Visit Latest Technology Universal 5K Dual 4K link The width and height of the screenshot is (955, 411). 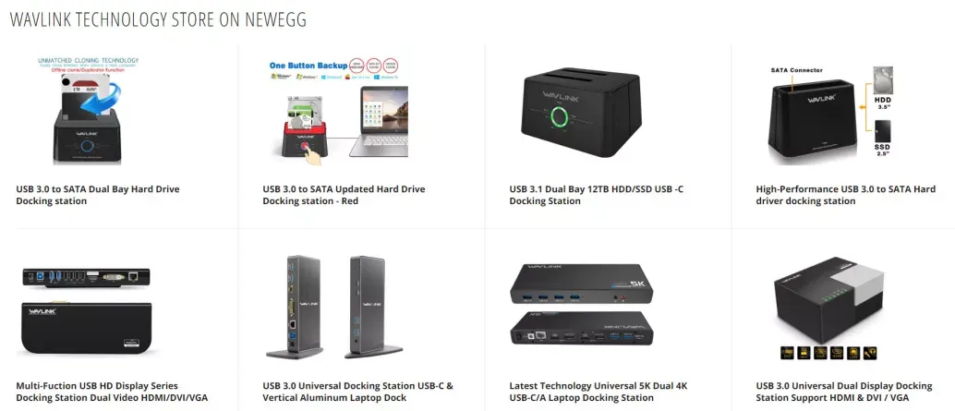click(x=598, y=392)
